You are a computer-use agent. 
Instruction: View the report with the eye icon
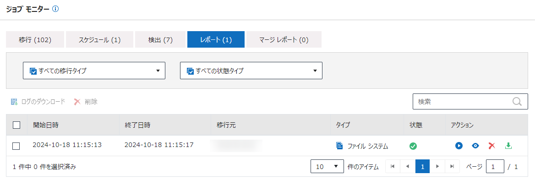pyautogui.click(x=475, y=146)
